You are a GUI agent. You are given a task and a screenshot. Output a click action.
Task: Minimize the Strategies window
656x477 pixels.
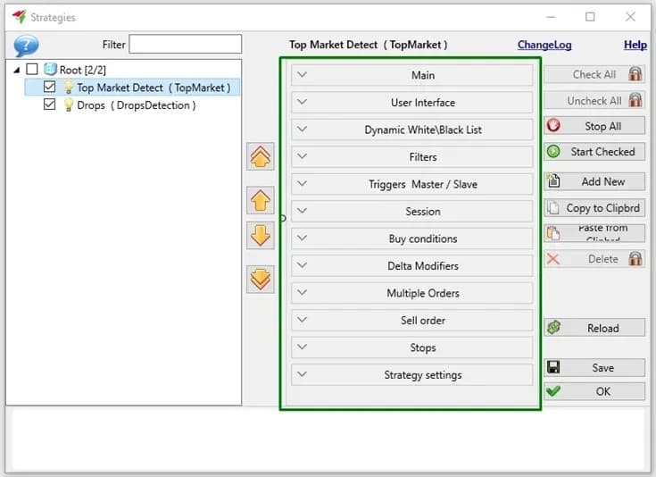click(x=551, y=17)
